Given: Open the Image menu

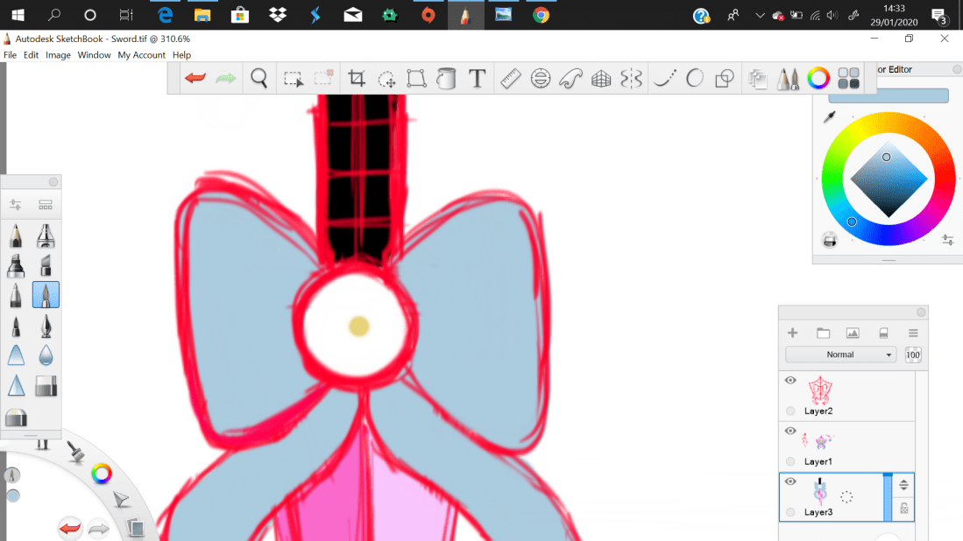Looking at the screenshot, I should click(x=58, y=54).
